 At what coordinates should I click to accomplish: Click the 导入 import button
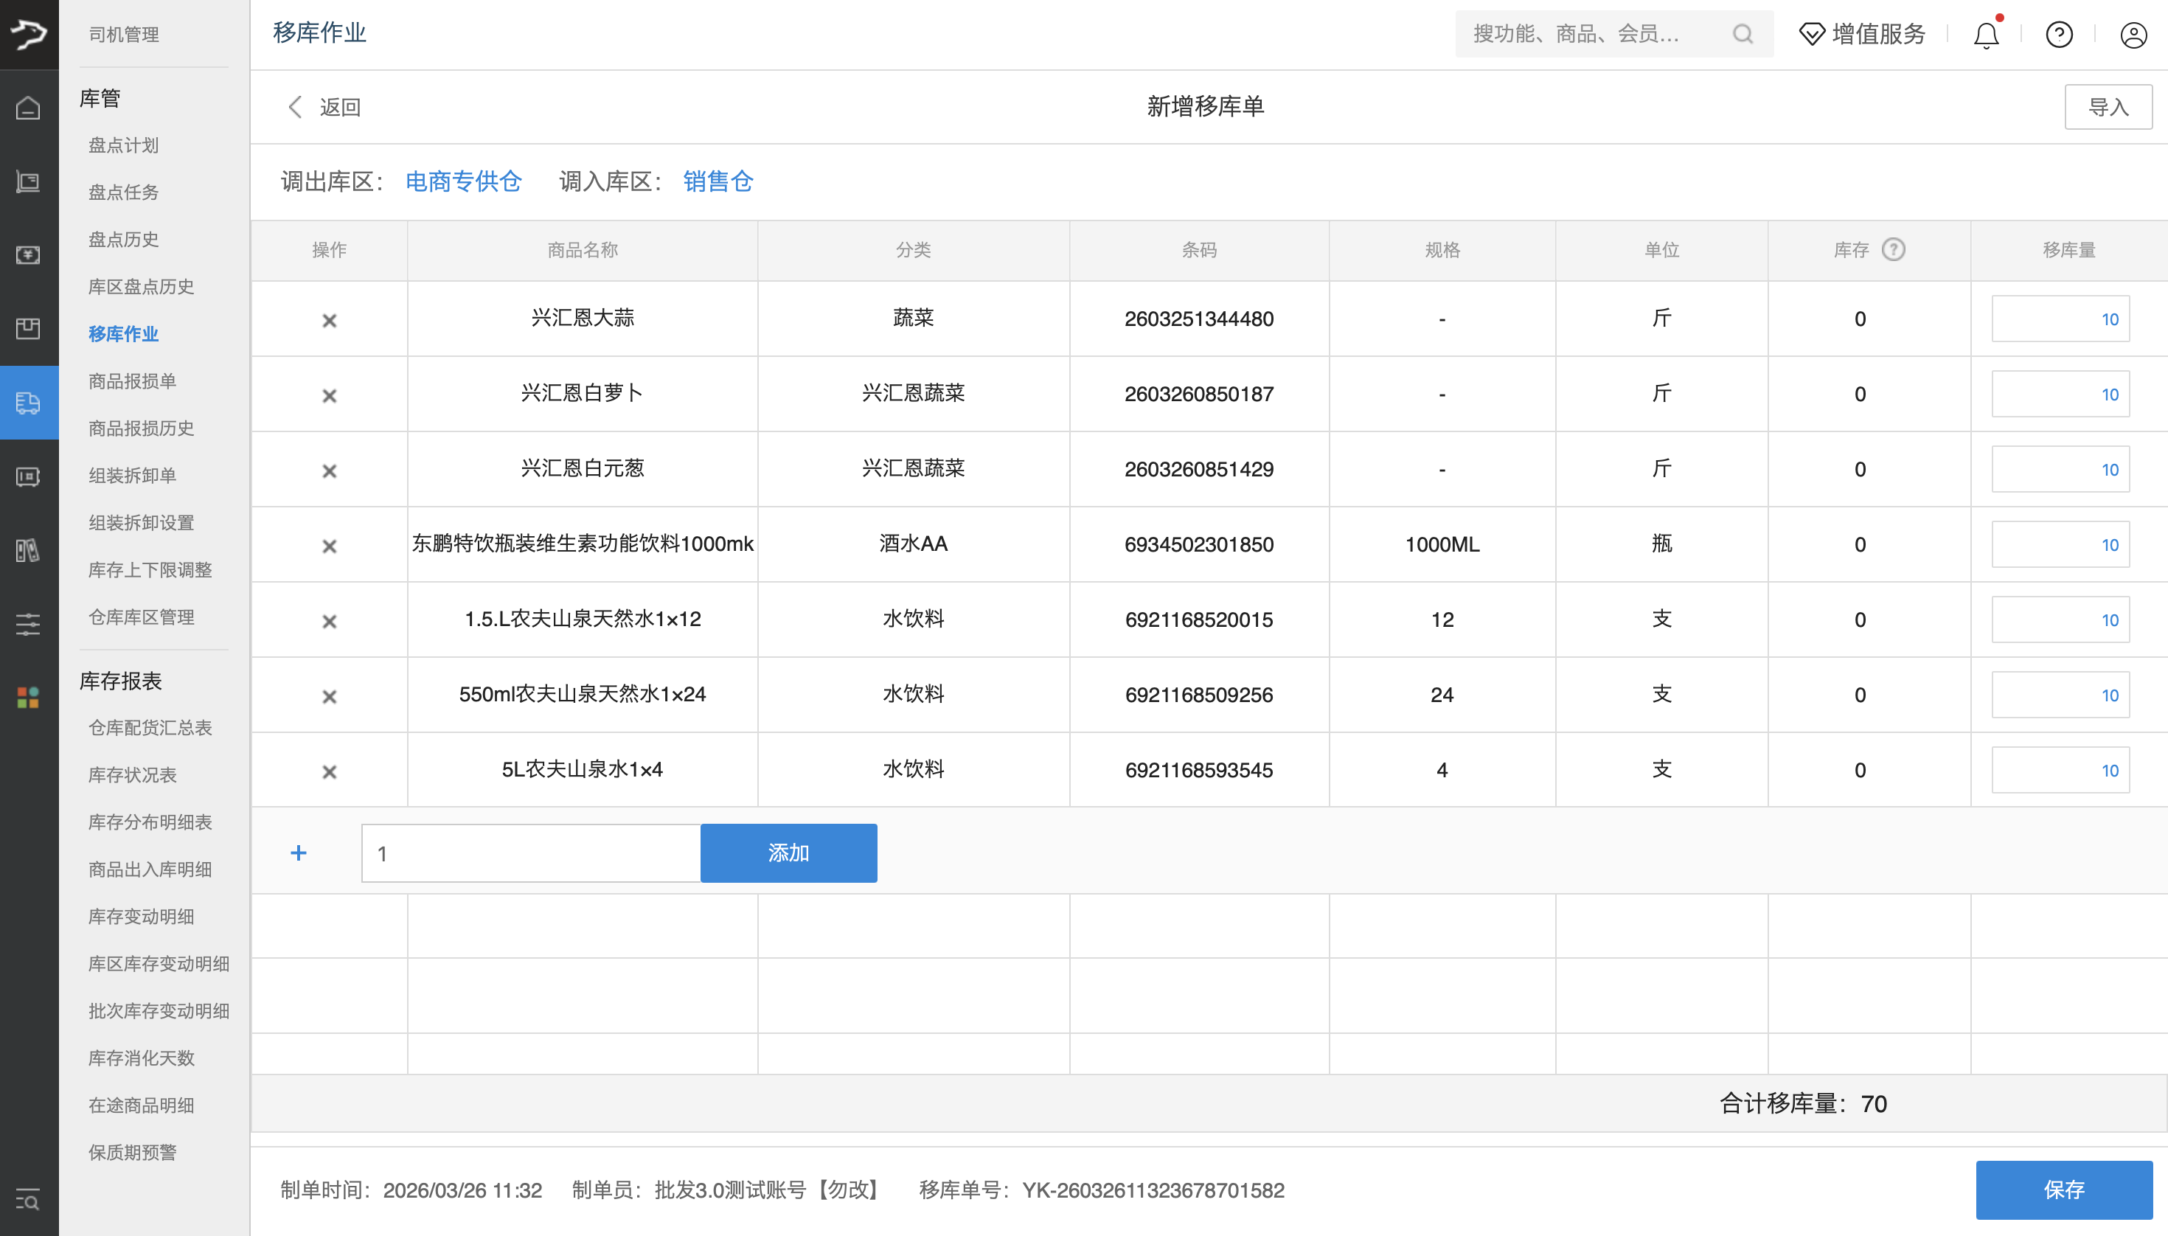tap(2108, 106)
